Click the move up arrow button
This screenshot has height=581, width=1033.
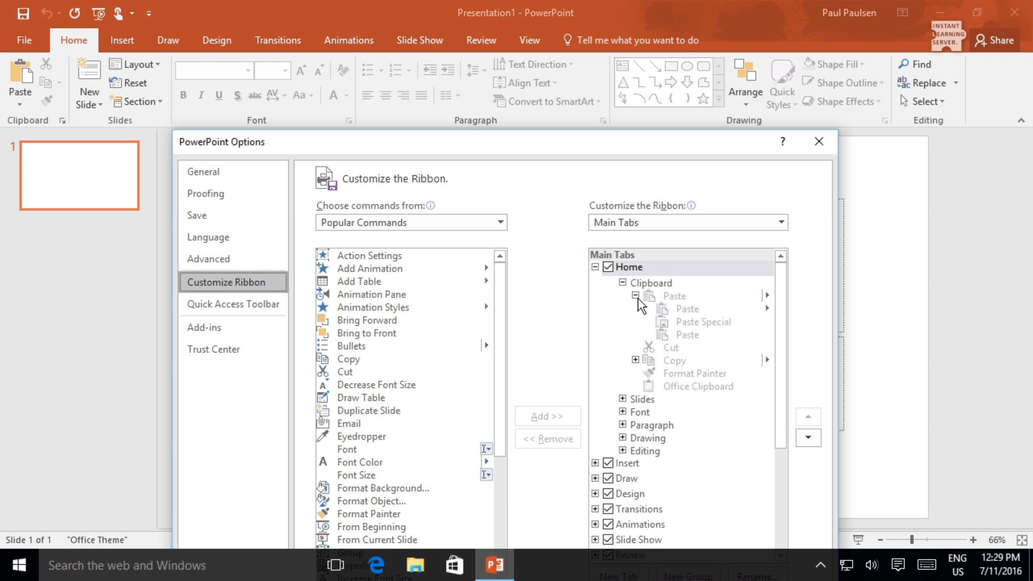coord(808,416)
